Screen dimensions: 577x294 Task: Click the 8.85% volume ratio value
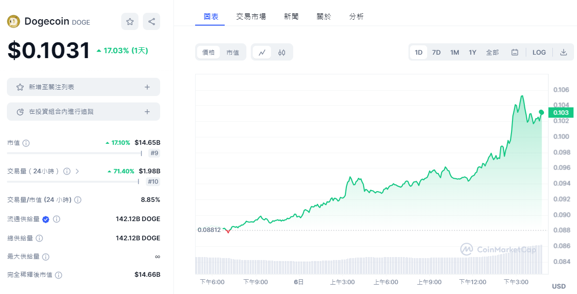pos(150,200)
